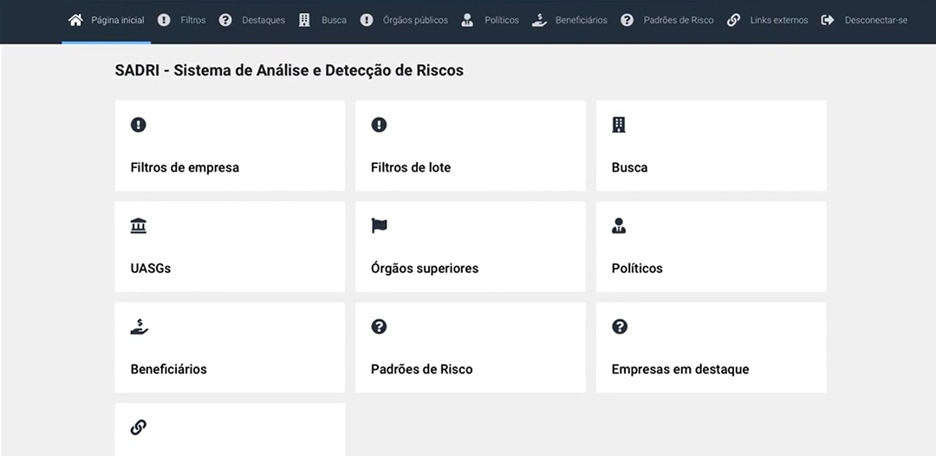The height and width of the screenshot is (456, 936).
Task: Click the chain link icon on bottom card
Action: point(139,427)
